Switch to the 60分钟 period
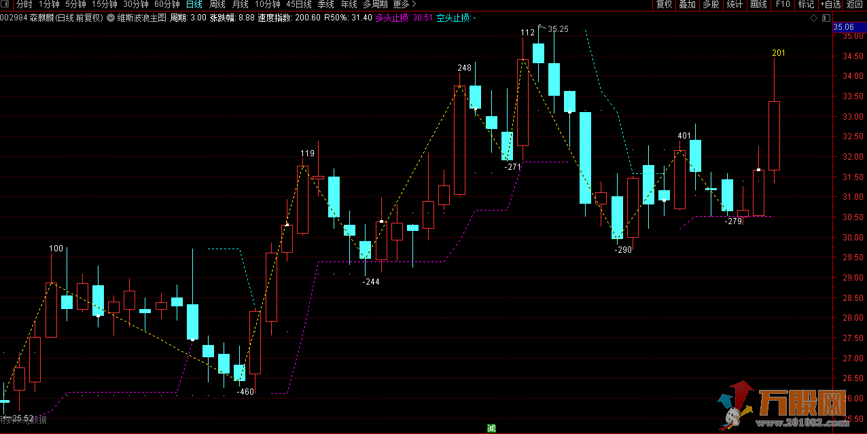 pyautogui.click(x=167, y=5)
